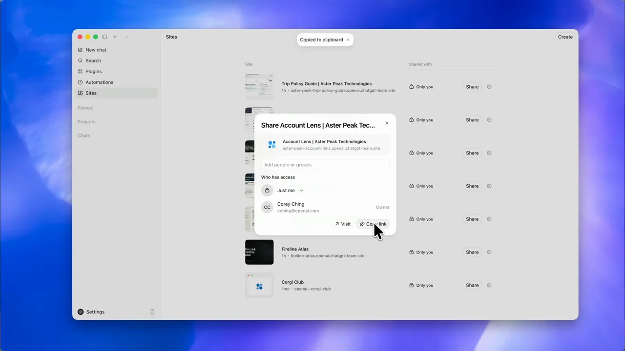
Task: Click the Trip Policy Guide thumbnail
Action: tap(259, 87)
